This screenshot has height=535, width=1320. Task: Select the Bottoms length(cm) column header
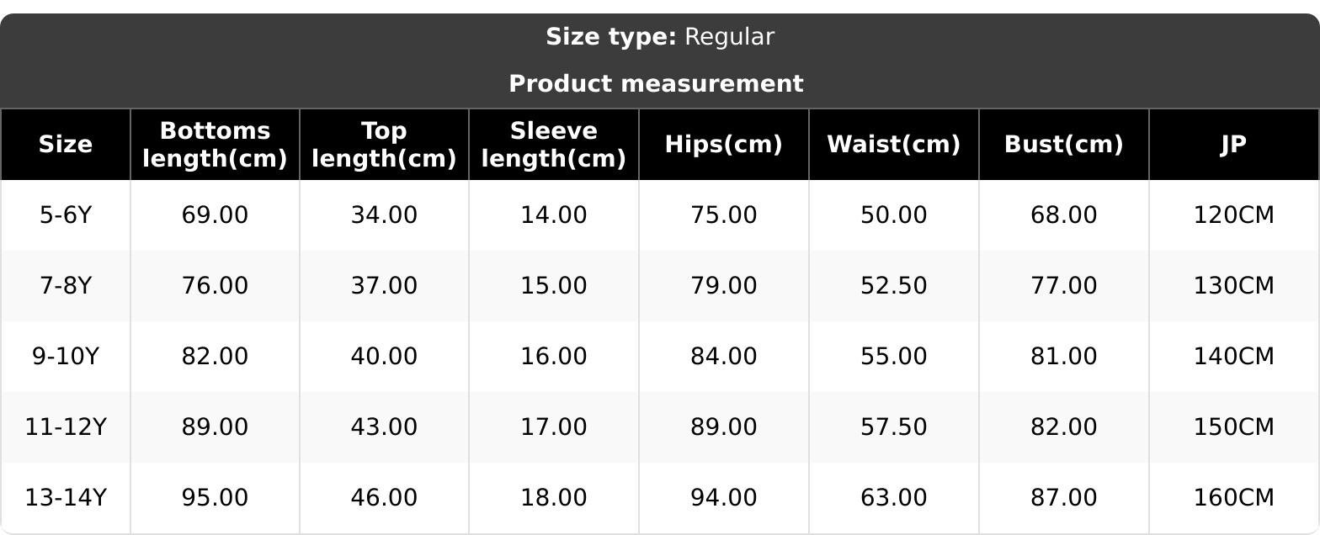(x=215, y=145)
